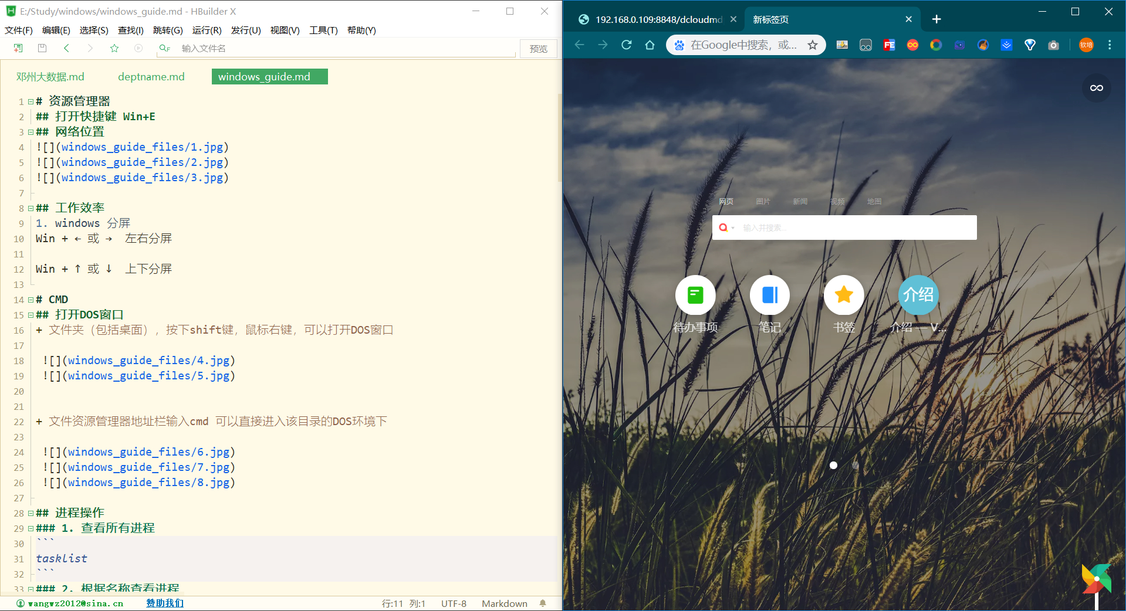
Task: Open the browser three-dot menu
Action: click(x=1110, y=45)
